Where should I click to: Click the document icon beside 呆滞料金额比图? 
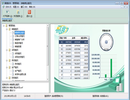click(13, 74)
